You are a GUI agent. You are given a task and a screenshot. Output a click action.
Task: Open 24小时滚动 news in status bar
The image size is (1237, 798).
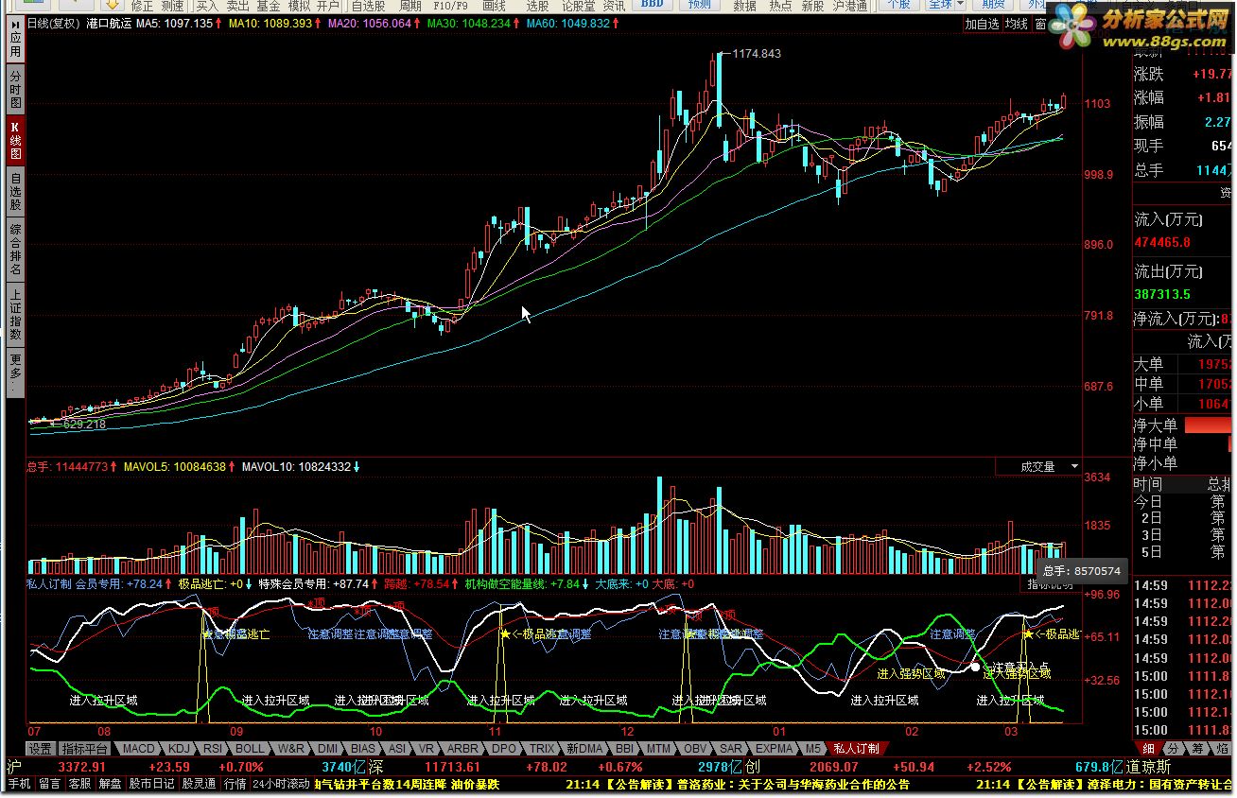[x=282, y=784]
